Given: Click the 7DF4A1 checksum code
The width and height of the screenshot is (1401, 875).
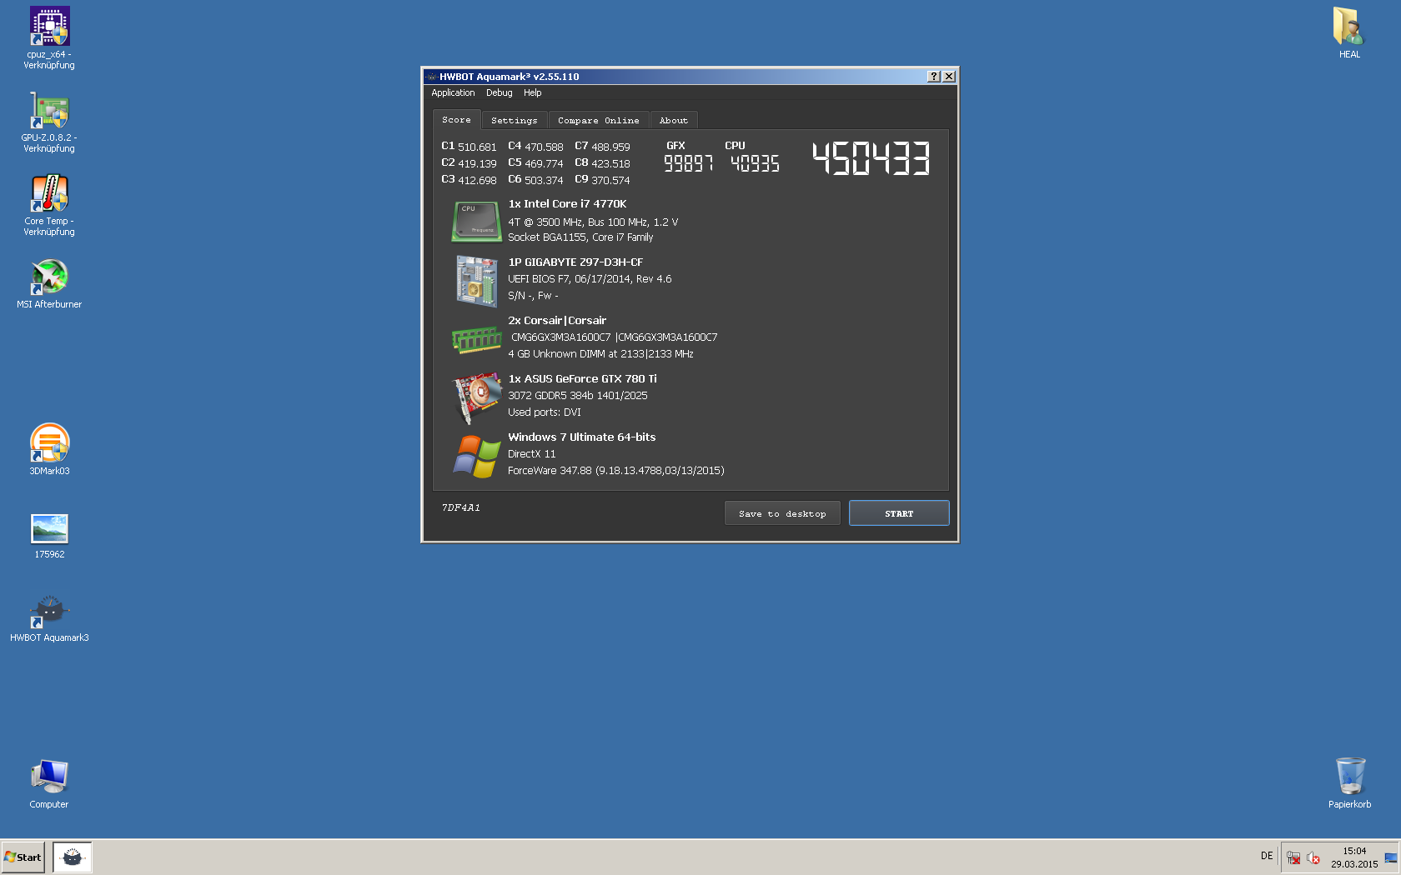Looking at the screenshot, I should [x=461, y=507].
